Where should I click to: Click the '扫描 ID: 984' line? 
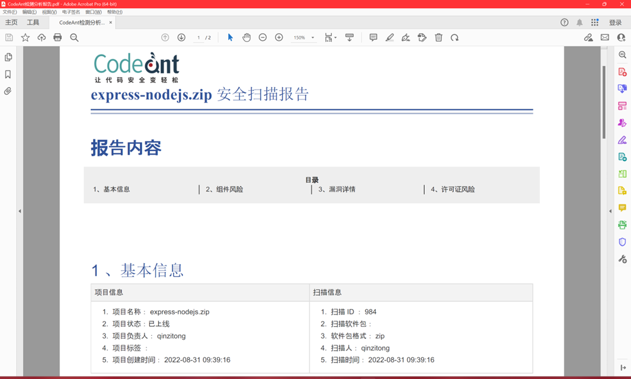(348, 312)
